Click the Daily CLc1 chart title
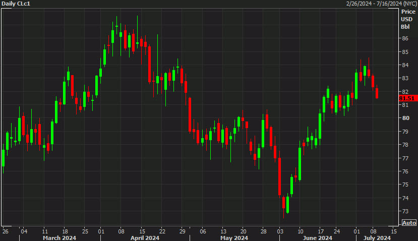Image resolution: width=418 pixels, height=241 pixels. coord(16,4)
